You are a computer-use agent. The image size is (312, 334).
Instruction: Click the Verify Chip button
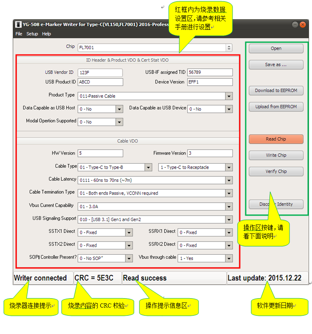coord(276,172)
